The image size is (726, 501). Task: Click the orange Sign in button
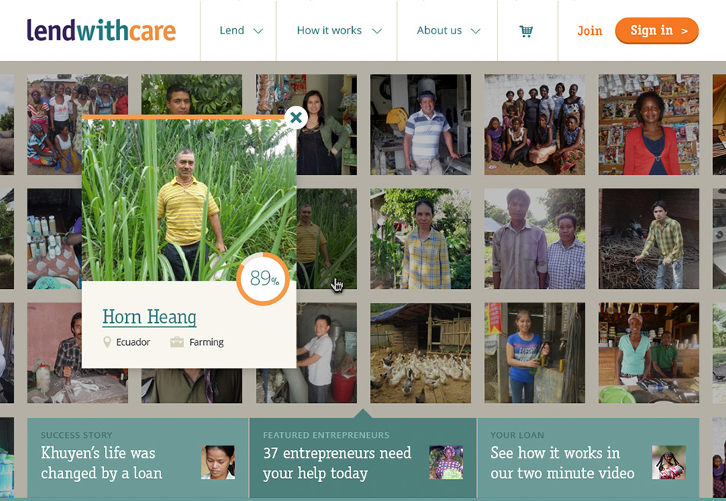tap(657, 30)
